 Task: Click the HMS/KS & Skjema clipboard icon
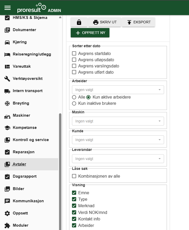click(x=7, y=18)
